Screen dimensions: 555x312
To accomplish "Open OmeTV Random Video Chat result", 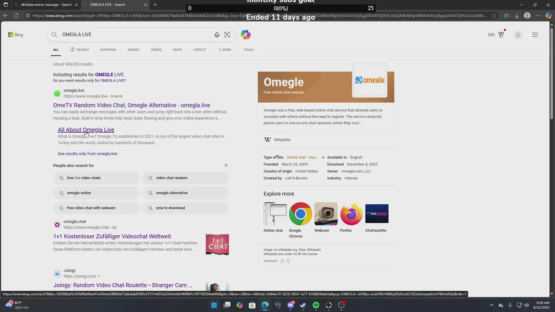I will click(131, 105).
